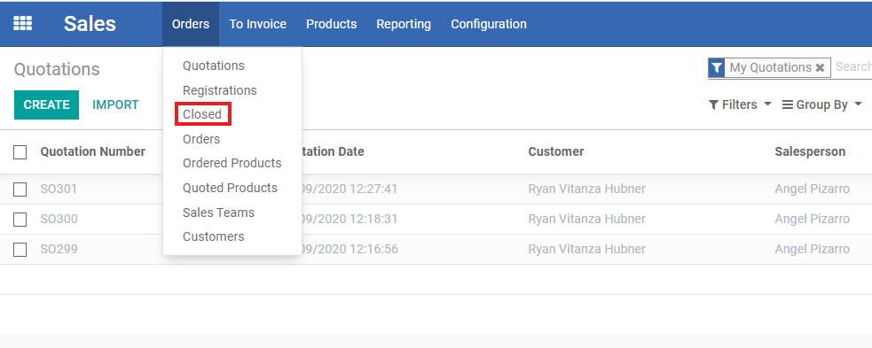The width and height of the screenshot is (872, 348).
Task: Open the To Invoice menu
Action: point(258,24)
